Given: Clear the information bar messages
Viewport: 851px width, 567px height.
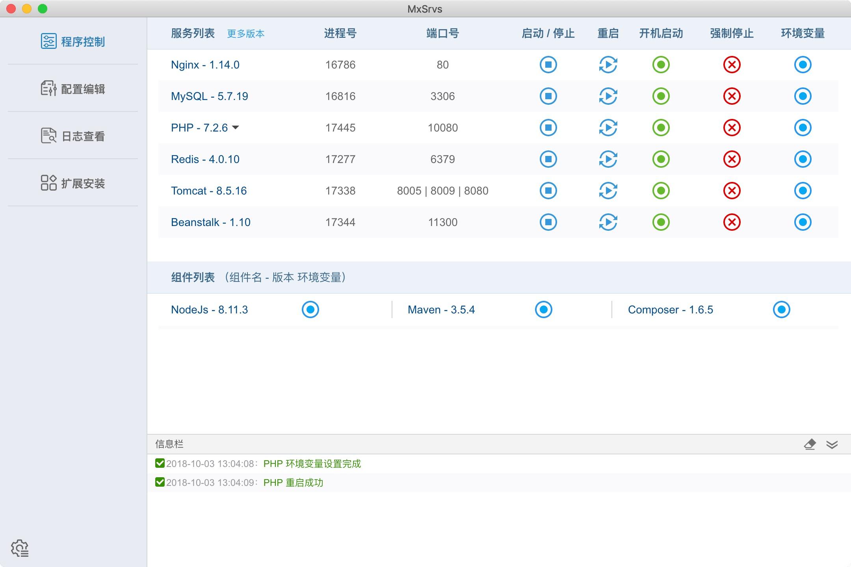Looking at the screenshot, I should pyautogui.click(x=810, y=444).
